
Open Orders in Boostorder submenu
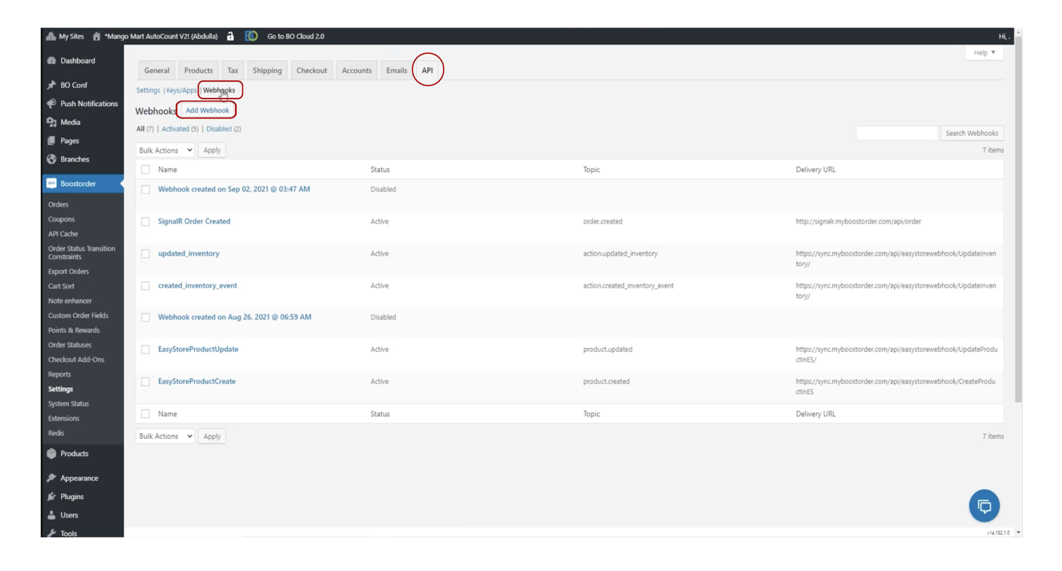[x=59, y=204]
